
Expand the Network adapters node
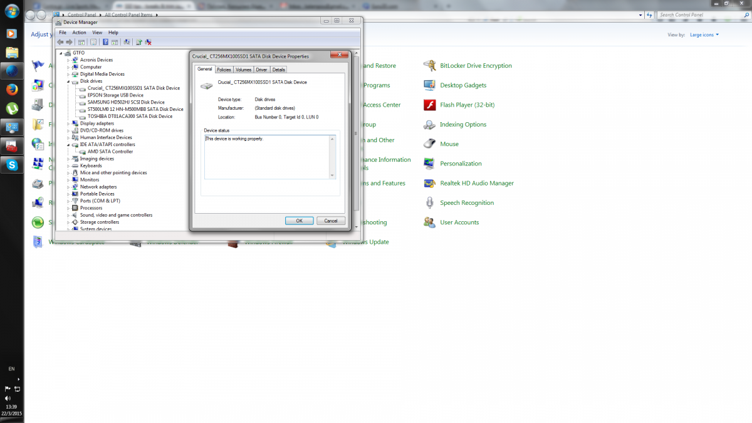pos(69,187)
